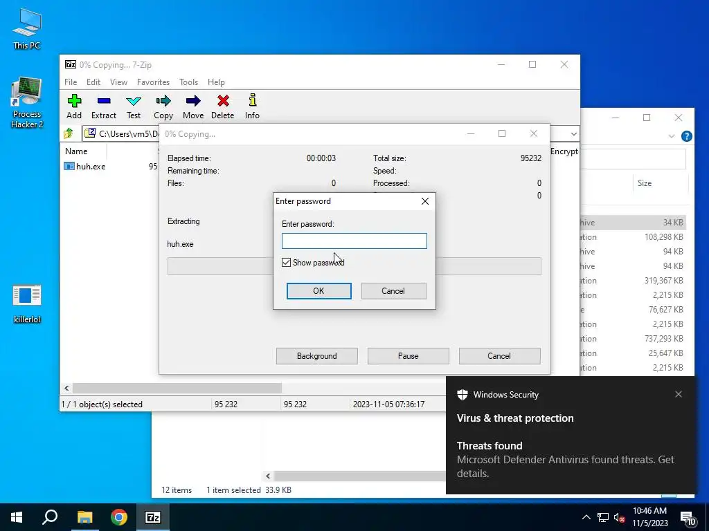
Task: Open the Threats found notification message
Action: (565, 460)
